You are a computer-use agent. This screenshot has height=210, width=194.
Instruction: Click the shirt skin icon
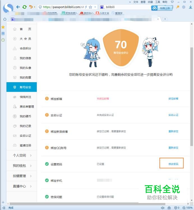pyautogui.click(x=172, y=2)
